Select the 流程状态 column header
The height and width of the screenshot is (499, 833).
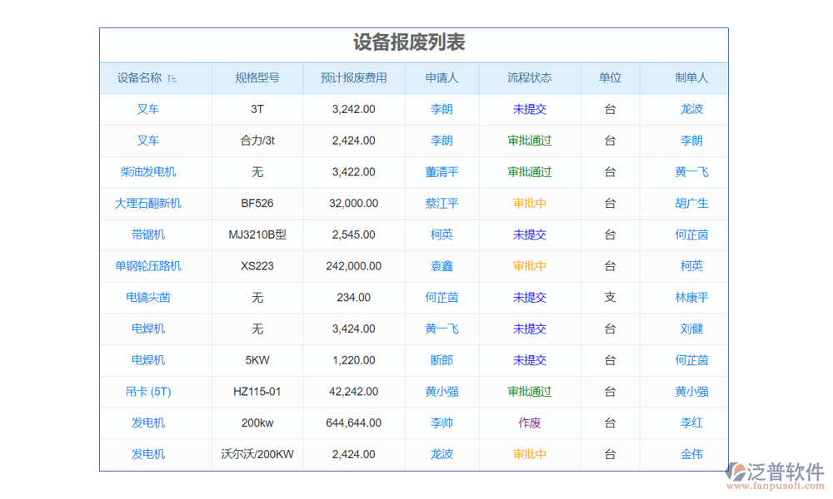(530, 78)
